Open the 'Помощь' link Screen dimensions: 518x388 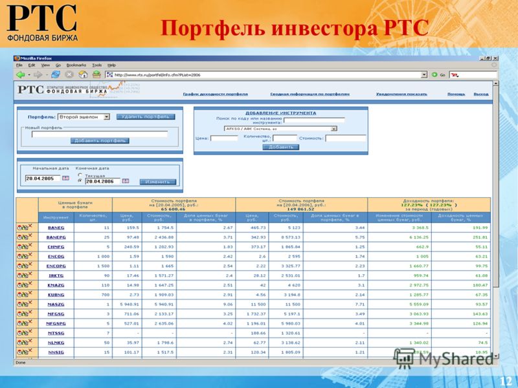tap(456, 94)
